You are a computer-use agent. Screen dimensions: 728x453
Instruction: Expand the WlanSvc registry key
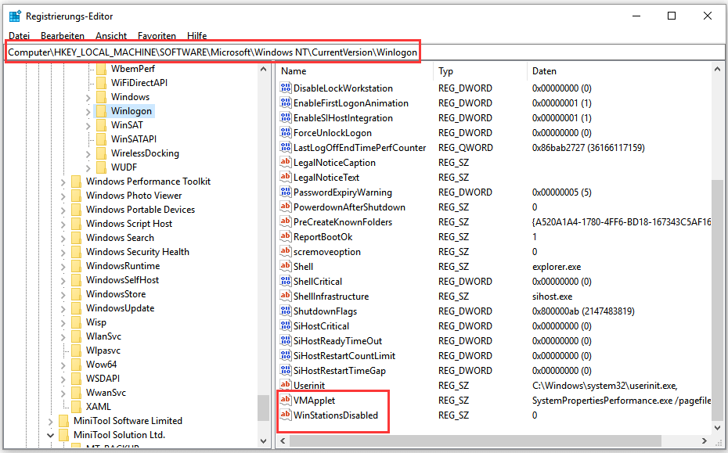pos(63,336)
